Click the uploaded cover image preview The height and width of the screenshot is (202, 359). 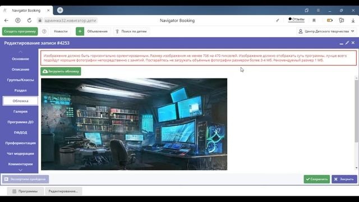click(x=134, y=124)
